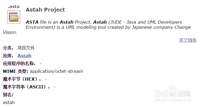The width and height of the screenshot is (202, 107).
Task: Click the 别名 label
Action: click(8, 95)
